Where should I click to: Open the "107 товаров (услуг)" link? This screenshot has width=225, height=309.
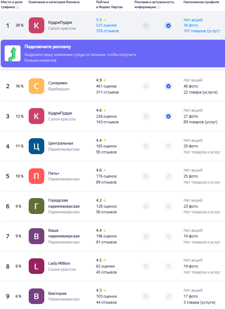coord(201,31)
